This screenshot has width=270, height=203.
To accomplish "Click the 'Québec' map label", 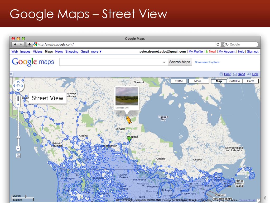I will click(x=198, y=159).
